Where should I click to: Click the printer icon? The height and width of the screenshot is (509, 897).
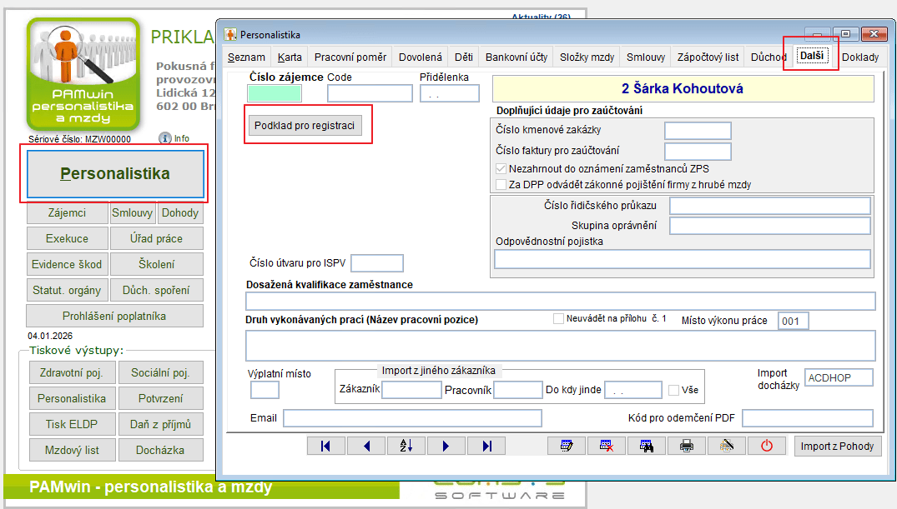tap(687, 446)
